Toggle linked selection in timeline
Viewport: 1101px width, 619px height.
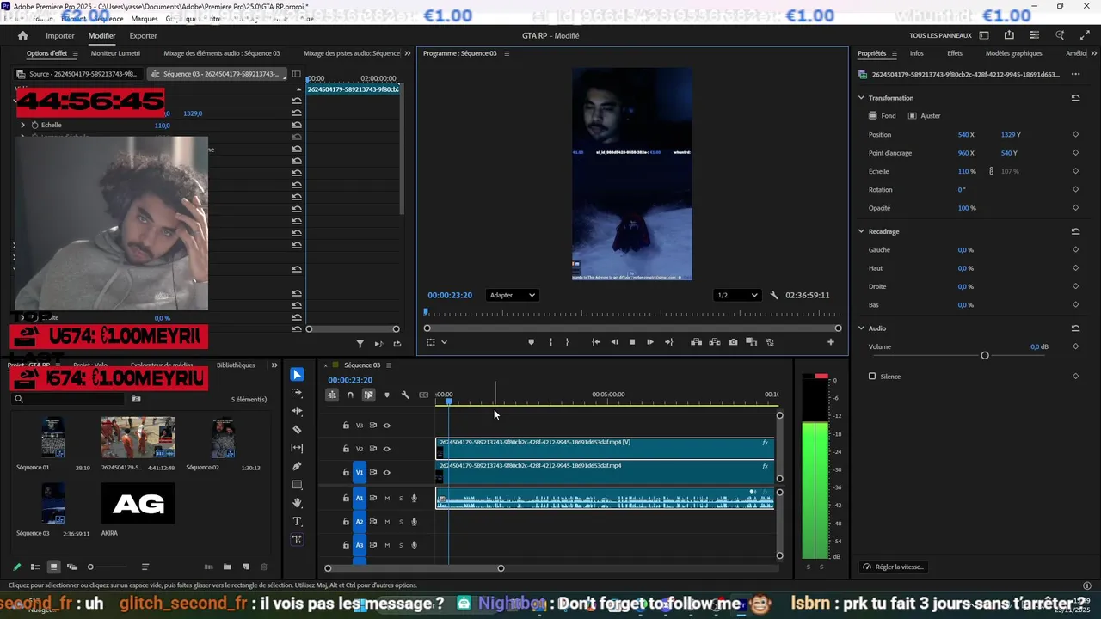click(368, 395)
